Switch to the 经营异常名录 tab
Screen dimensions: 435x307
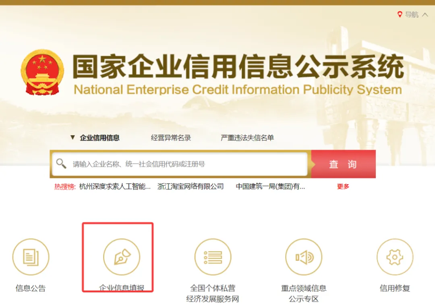[x=171, y=138]
